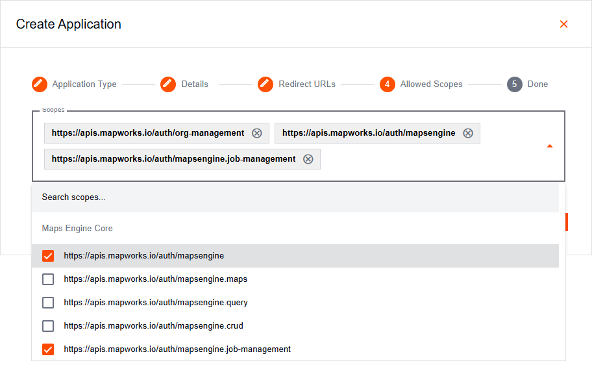Select the highlighted mapsengine option text
Screen dimensions: 592x365
[144, 256]
